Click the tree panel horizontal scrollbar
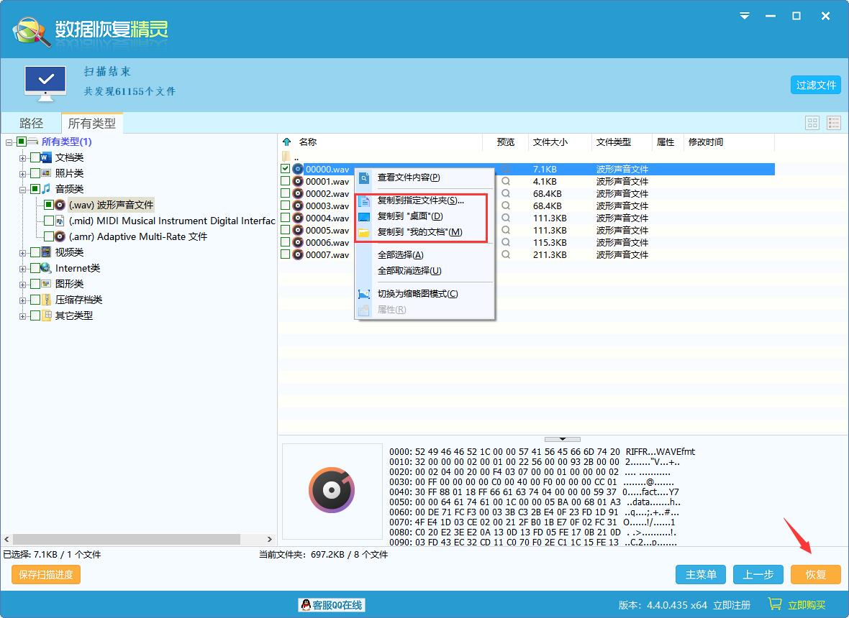849x618 pixels. (x=127, y=539)
